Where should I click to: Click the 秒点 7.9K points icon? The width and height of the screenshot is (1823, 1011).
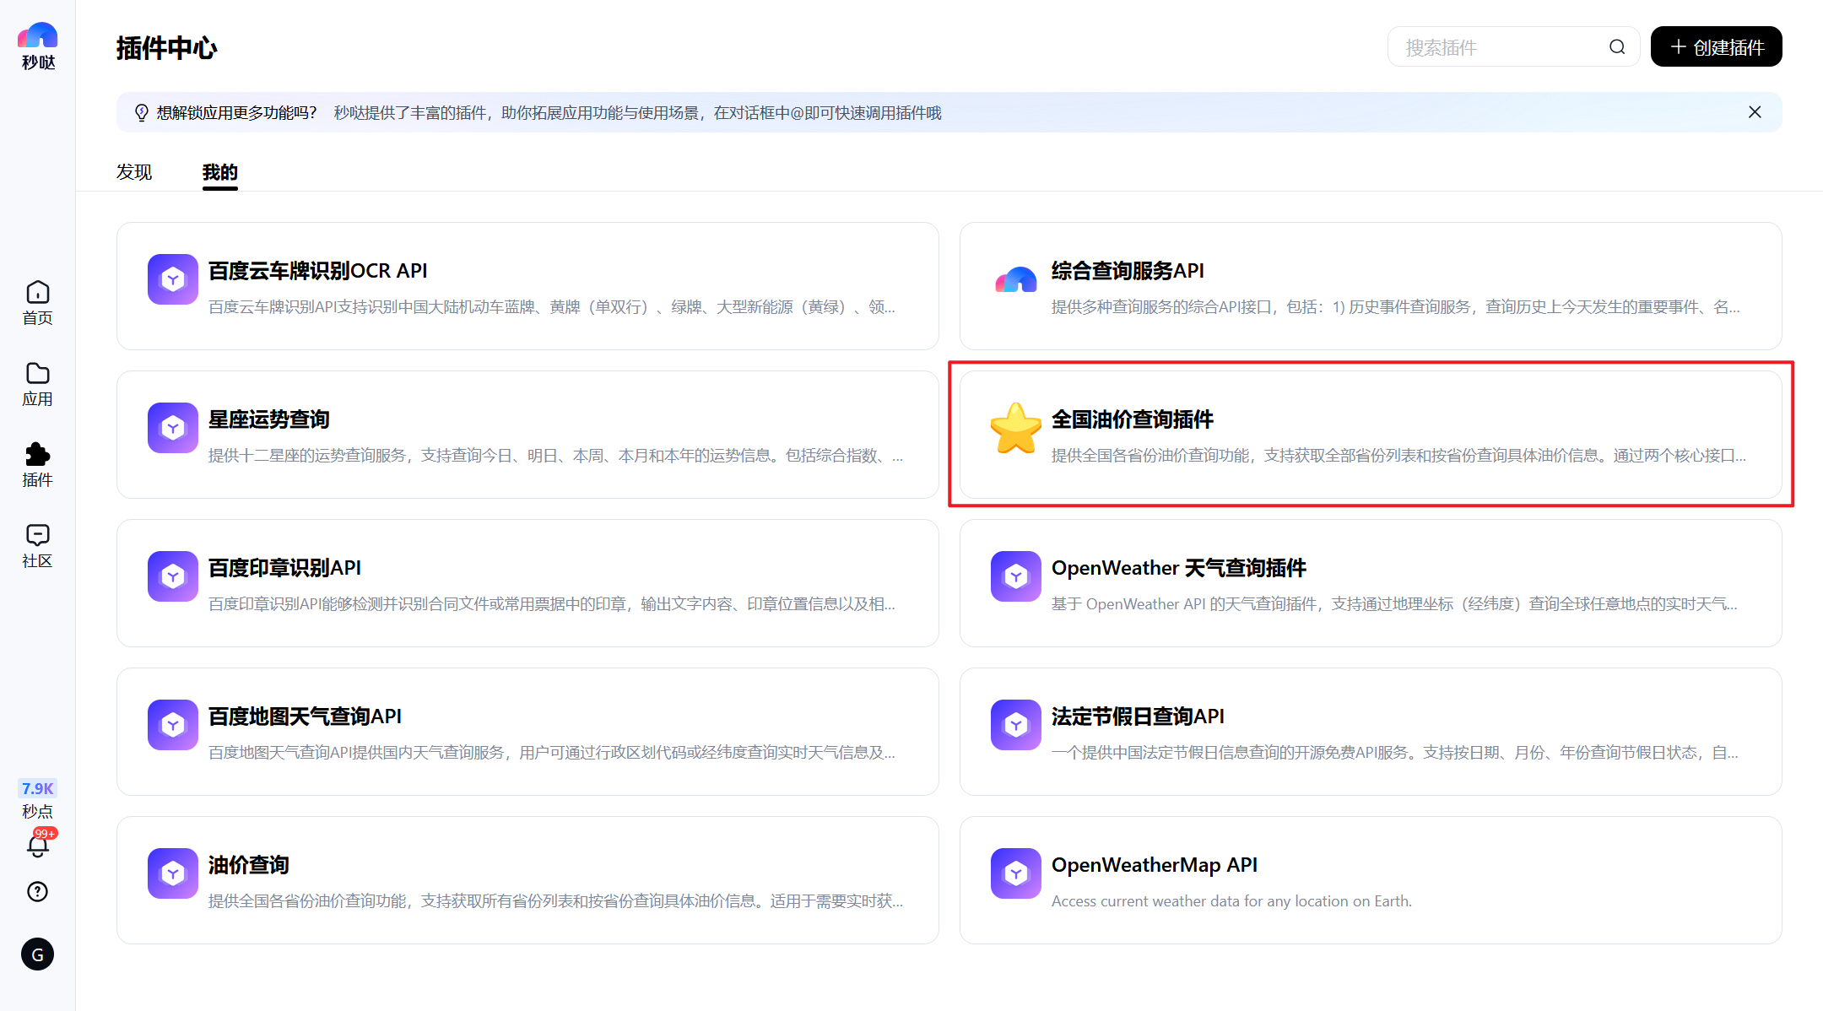pyautogui.click(x=37, y=797)
